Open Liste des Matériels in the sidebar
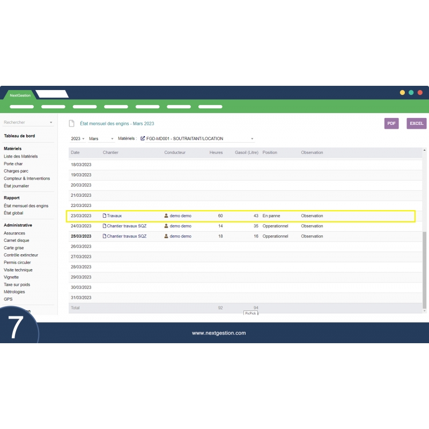429x429 pixels. [x=21, y=156]
